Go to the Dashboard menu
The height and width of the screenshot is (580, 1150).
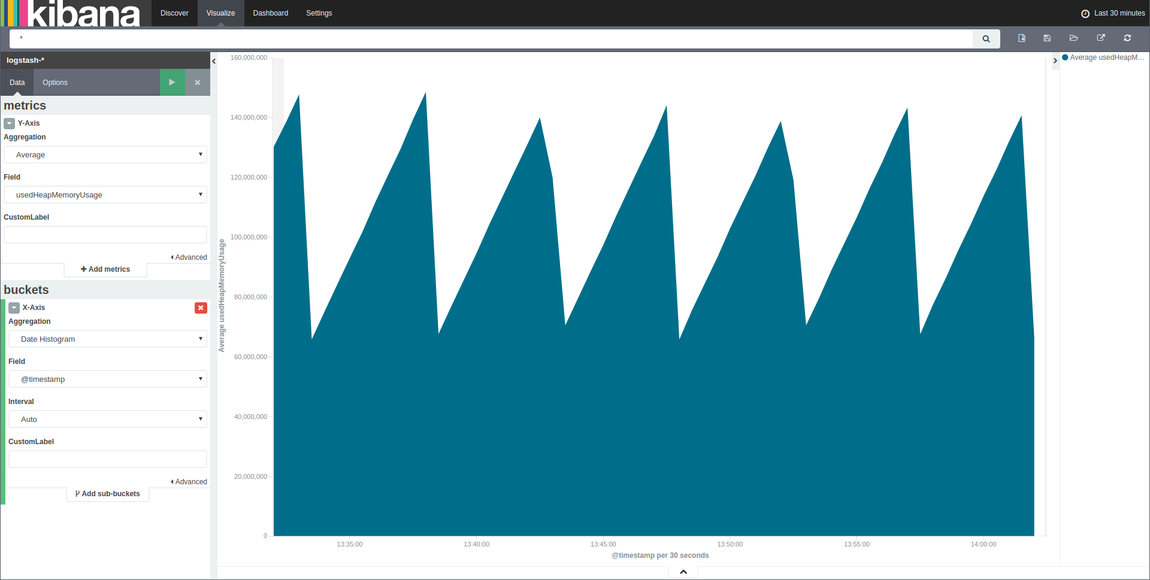coord(270,13)
